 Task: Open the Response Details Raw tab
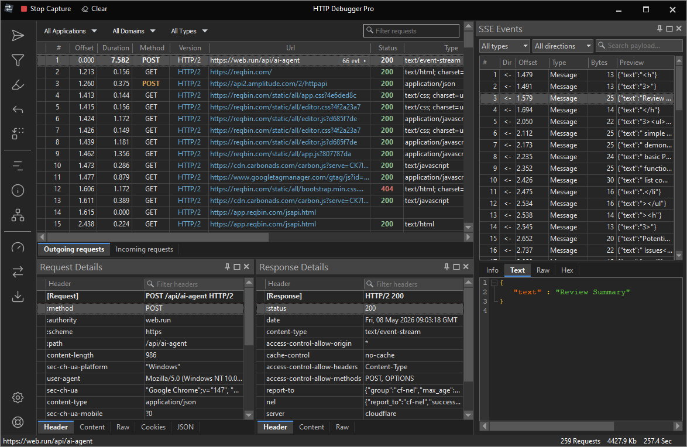tap(342, 427)
